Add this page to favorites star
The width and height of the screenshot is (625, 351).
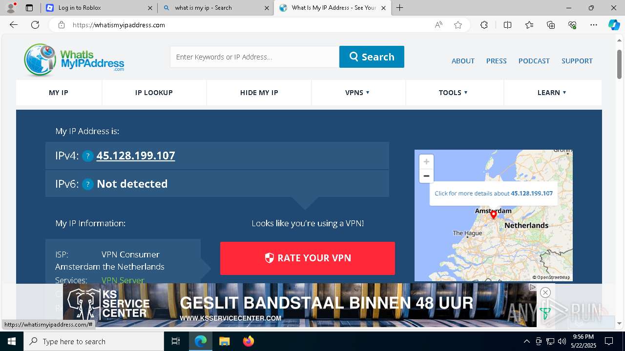click(458, 25)
